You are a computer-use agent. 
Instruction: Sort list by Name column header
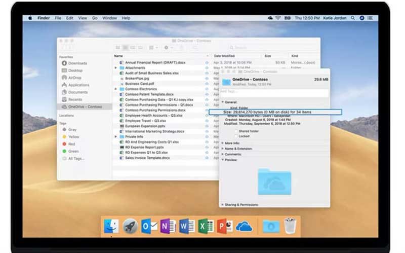coord(118,56)
